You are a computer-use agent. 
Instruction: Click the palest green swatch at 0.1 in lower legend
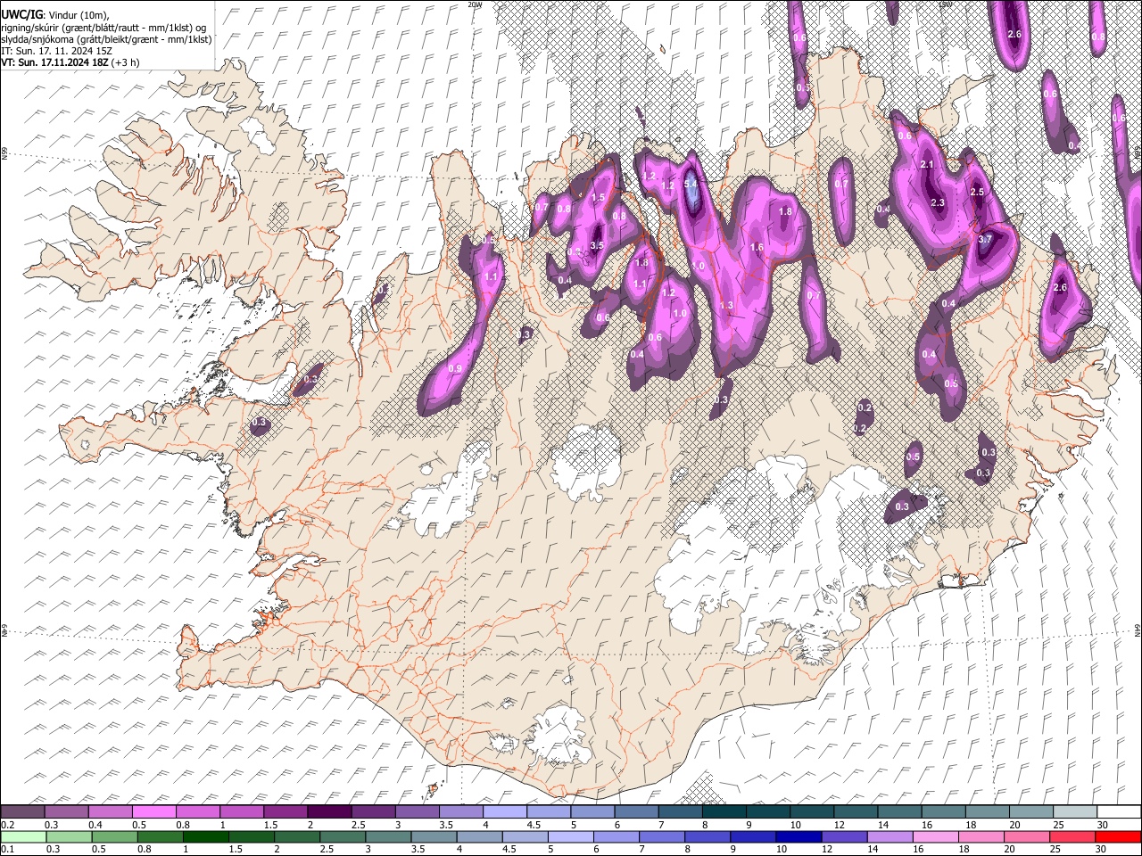click(x=22, y=836)
